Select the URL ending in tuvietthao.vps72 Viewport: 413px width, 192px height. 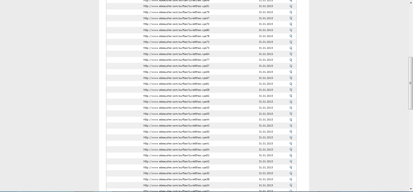176,42
